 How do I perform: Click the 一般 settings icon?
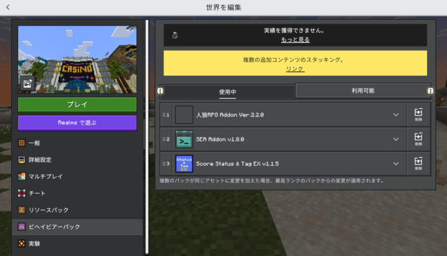pyautogui.click(x=22, y=143)
